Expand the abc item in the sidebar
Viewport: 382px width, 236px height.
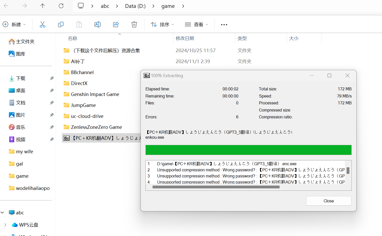3,212
